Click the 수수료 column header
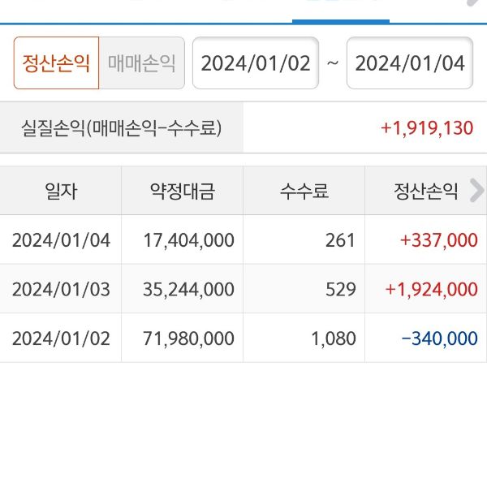Screen dimensions: 487x487 pos(304,191)
